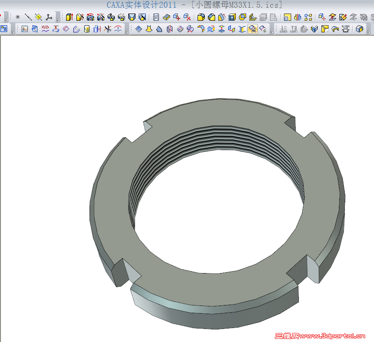
Task: Click the purple surface curve icon
Action: 66,29
